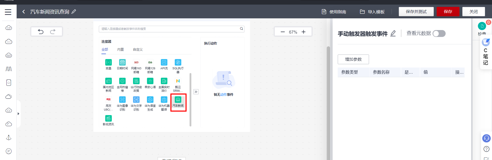Click the 关闭 button

(474, 12)
